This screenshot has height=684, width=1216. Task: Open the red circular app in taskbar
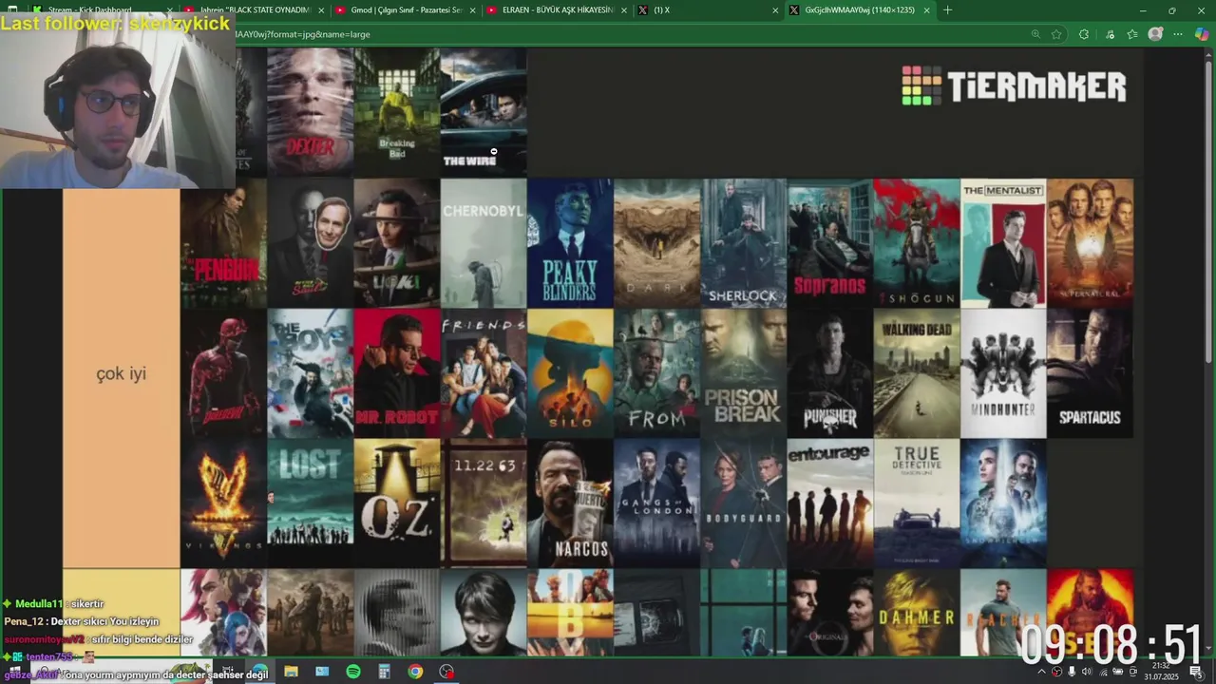[446, 672]
